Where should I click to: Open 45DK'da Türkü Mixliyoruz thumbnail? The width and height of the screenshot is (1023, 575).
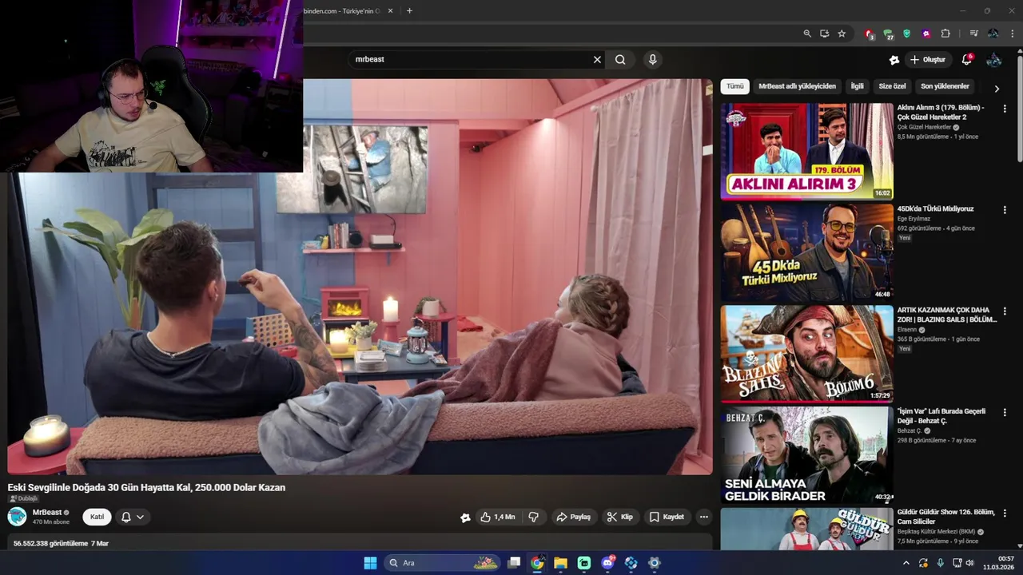(x=806, y=252)
